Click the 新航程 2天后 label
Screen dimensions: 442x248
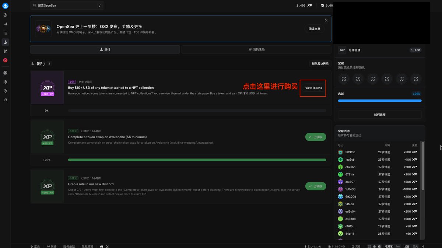pos(320,64)
